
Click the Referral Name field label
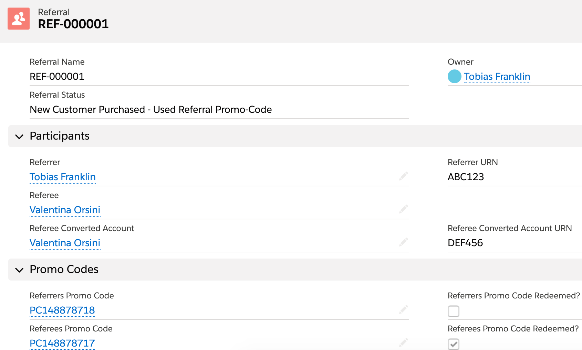[x=57, y=62]
